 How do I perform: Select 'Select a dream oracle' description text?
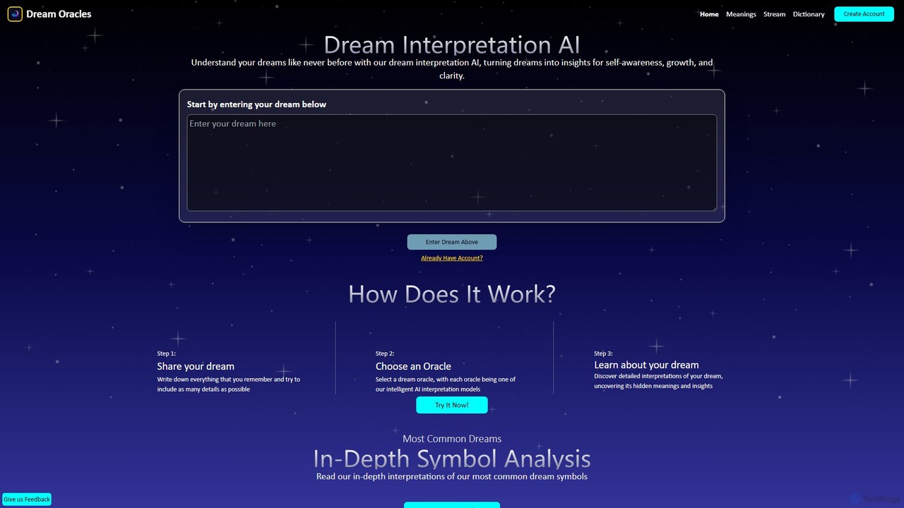pyautogui.click(x=446, y=384)
